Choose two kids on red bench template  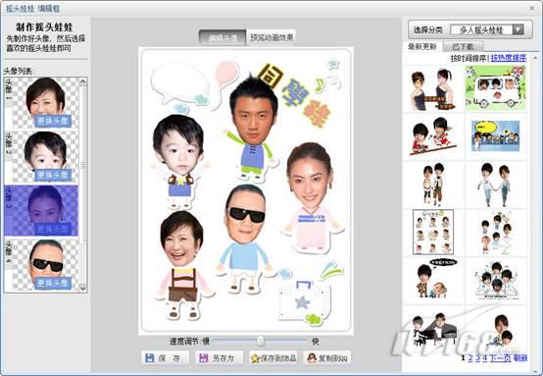(x=433, y=136)
